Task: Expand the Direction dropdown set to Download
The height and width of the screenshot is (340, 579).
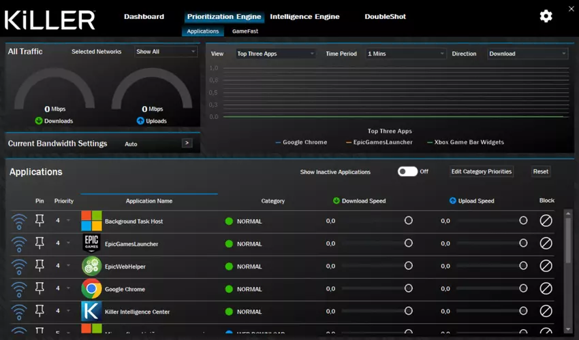Action: 527,54
